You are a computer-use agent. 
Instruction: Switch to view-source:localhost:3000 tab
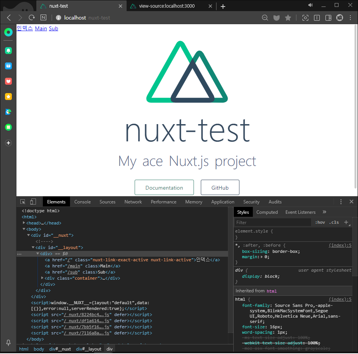167,6
